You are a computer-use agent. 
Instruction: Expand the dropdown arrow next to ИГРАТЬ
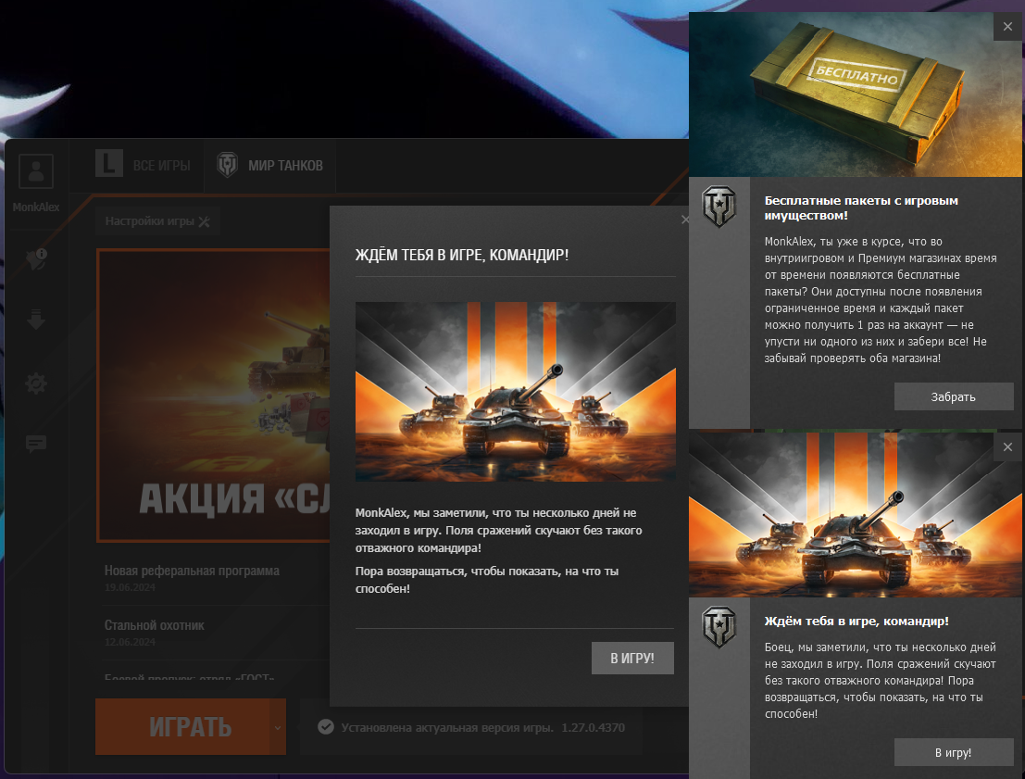click(x=278, y=727)
